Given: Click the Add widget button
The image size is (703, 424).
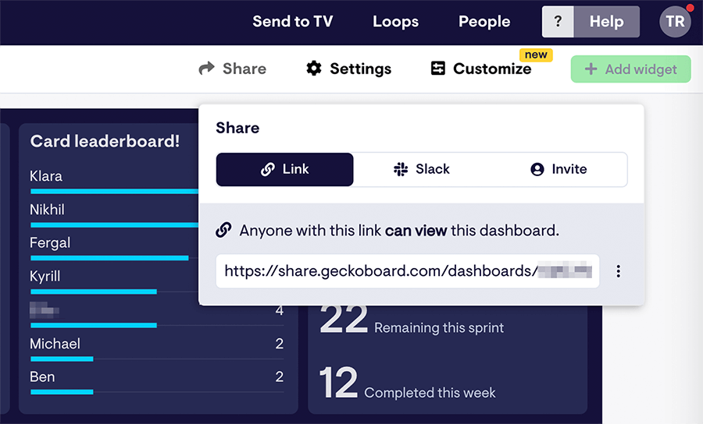Looking at the screenshot, I should pos(630,69).
